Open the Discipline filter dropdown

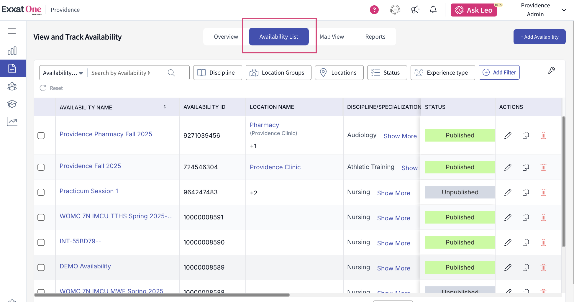pyautogui.click(x=217, y=73)
